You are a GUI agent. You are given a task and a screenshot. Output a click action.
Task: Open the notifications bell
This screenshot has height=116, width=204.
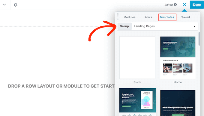(x=16, y=5)
